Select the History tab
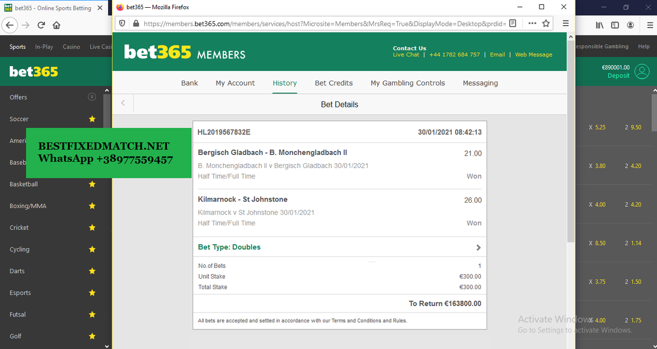The height and width of the screenshot is (349, 657). pyautogui.click(x=285, y=83)
